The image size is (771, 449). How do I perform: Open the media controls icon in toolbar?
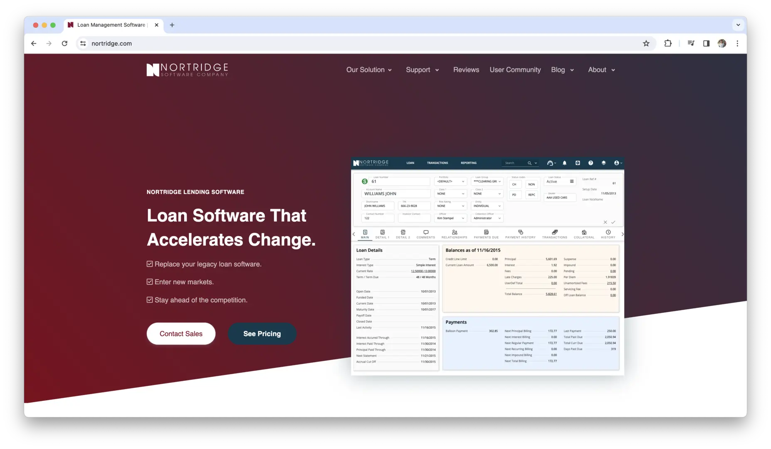[691, 43]
